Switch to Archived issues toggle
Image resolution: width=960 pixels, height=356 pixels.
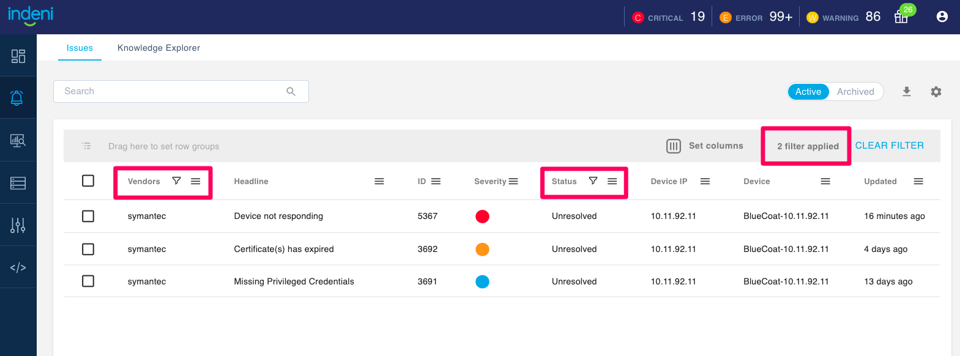click(x=855, y=92)
